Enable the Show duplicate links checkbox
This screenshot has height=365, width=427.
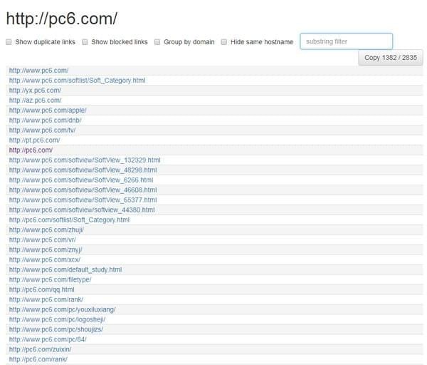[x=9, y=42]
